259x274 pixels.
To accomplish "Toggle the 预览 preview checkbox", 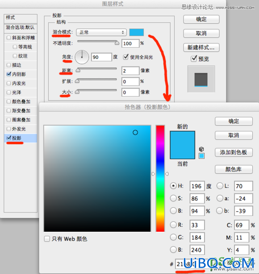I will pyautogui.click(x=194, y=58).
